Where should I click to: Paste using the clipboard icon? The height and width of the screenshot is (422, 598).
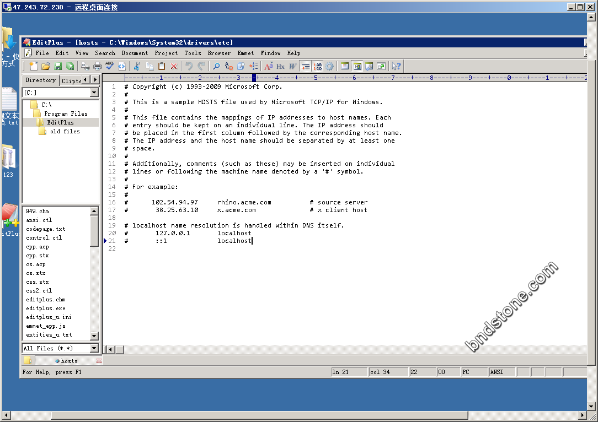pyautogui.click(x=162, y=66)
